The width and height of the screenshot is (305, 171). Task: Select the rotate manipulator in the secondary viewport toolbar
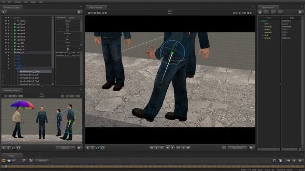13,148
